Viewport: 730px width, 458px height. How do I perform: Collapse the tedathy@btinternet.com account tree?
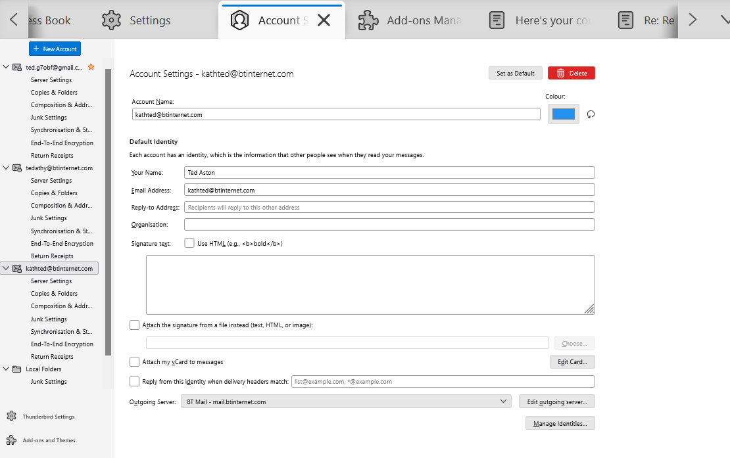pos(7,168)
